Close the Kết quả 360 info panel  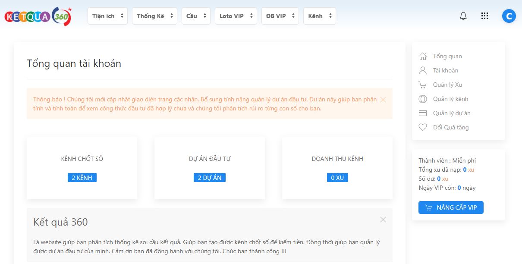tap(383, 220)
